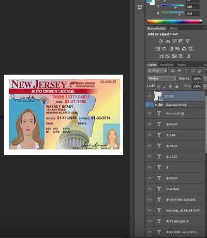Add a Gradient Map adjustment layer
This screenshot has height=238, width=207.
187,56
